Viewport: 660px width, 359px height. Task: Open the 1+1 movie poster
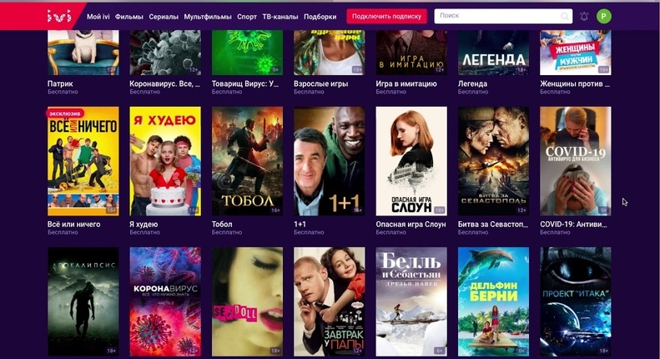(x=329, y=161)
